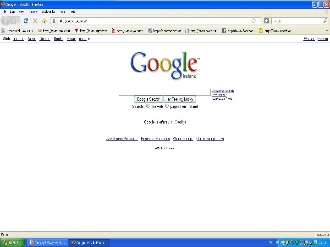Switch Google to Gaeilge
This screenshot has width=330, height=247.
(181, 122)
